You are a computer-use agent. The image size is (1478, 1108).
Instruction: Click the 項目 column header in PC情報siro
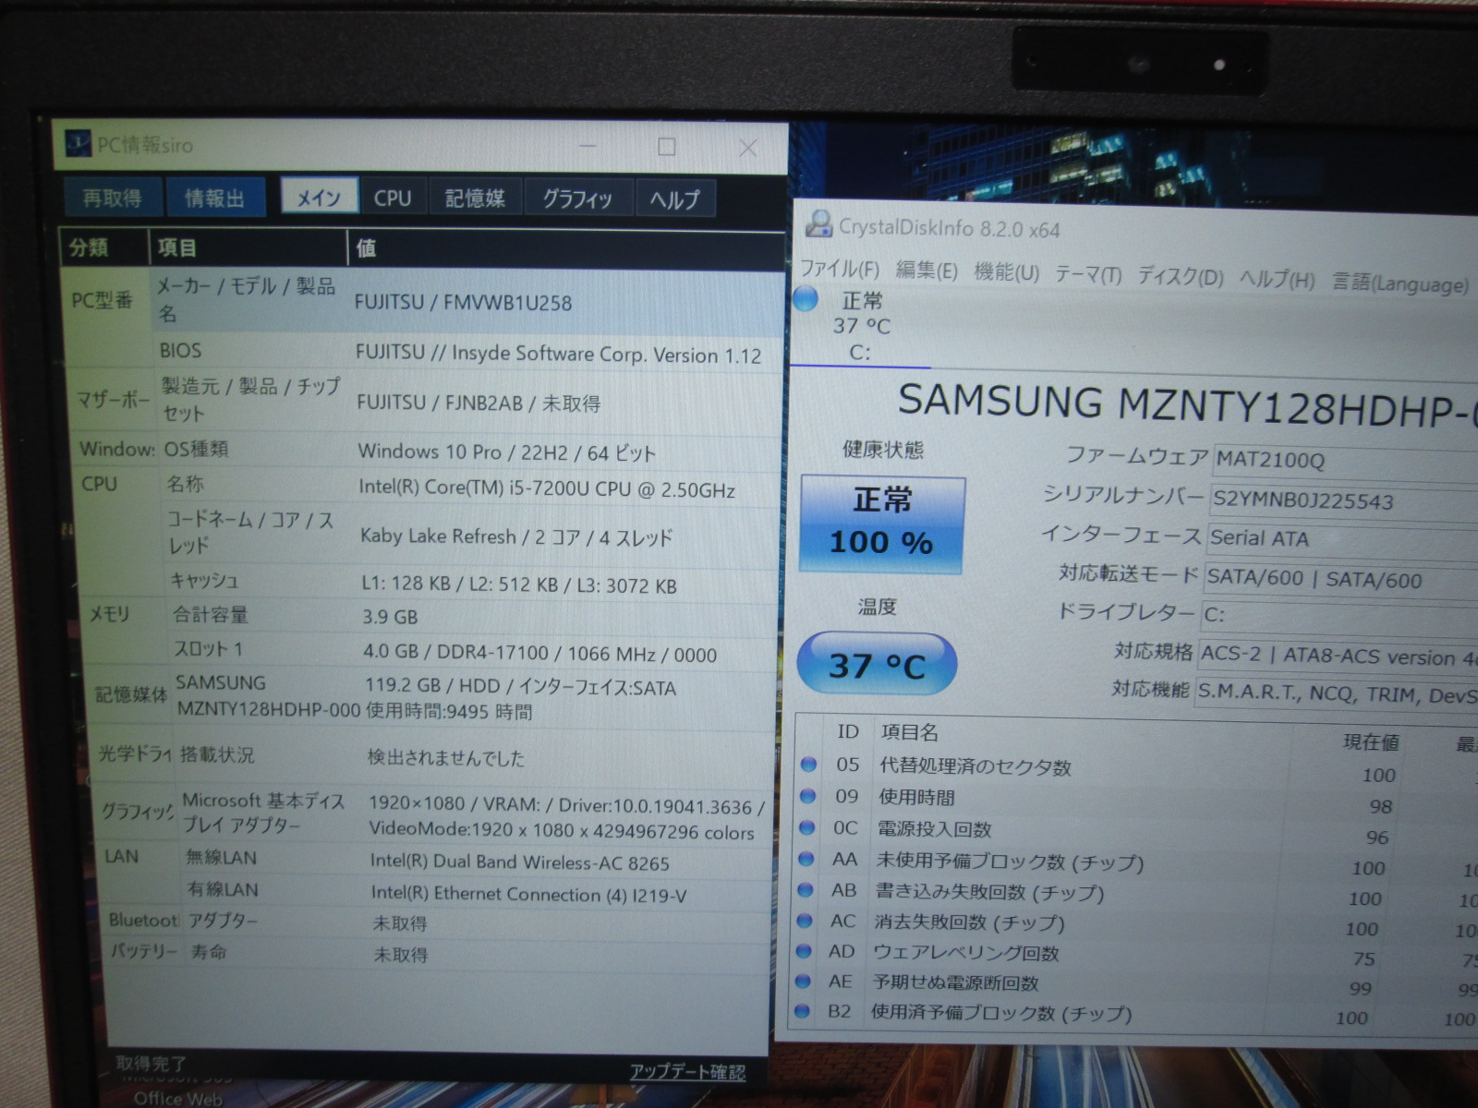tap(248, 247)
